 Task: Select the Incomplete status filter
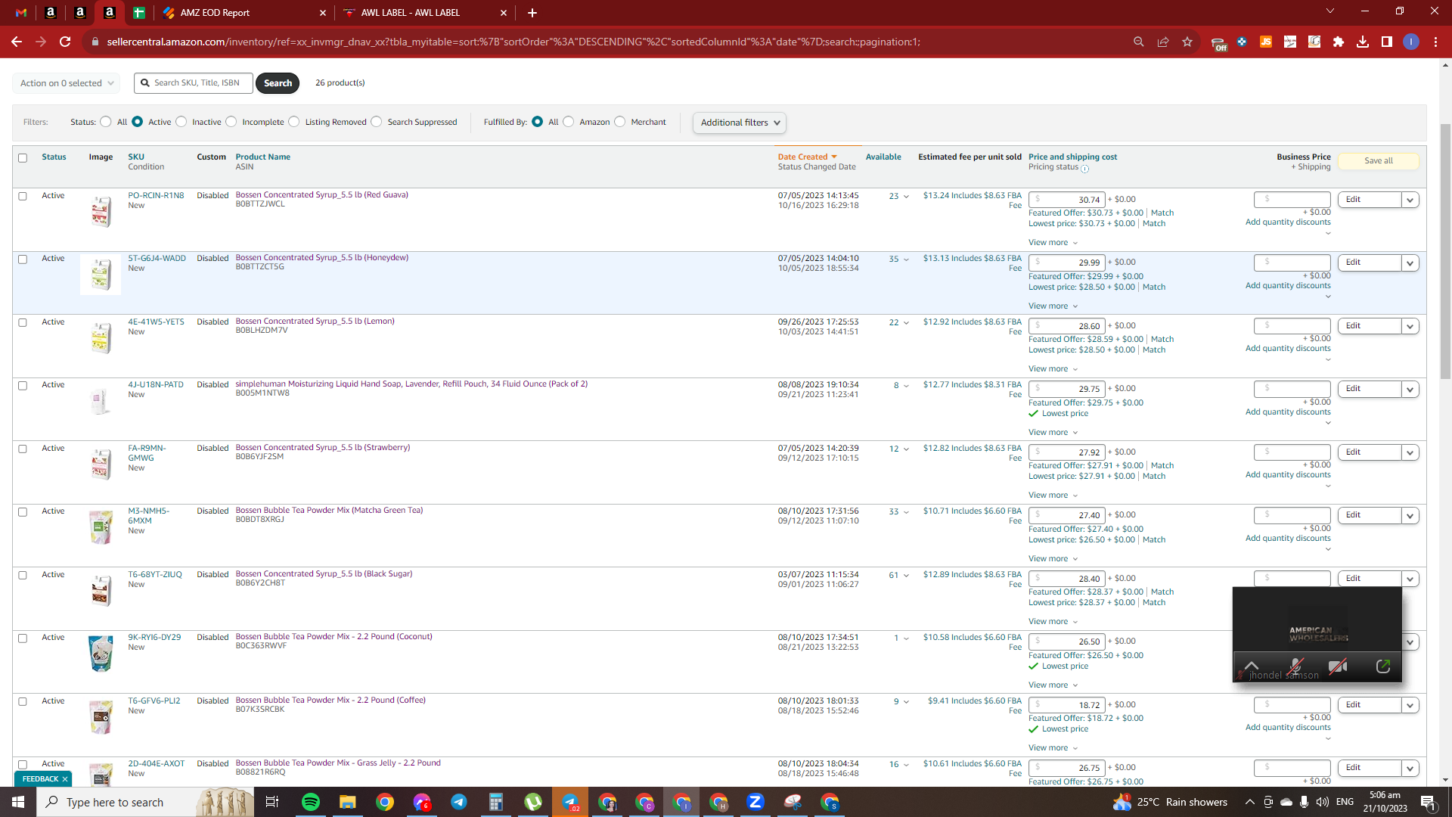tap(231, 122)
